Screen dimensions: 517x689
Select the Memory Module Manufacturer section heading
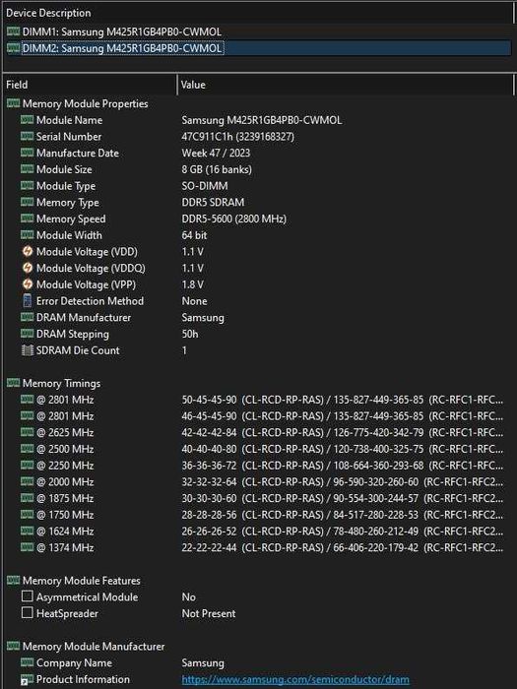point(94,647)
